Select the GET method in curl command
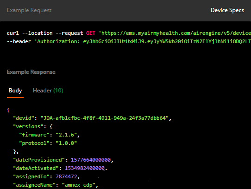This screenshot has height=189, width=251. tap(91, 33)
